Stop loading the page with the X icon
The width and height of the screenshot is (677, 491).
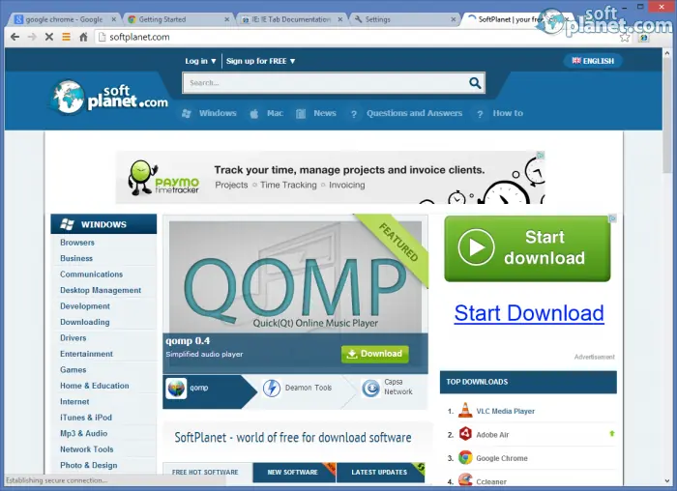[x=49, y=37]
